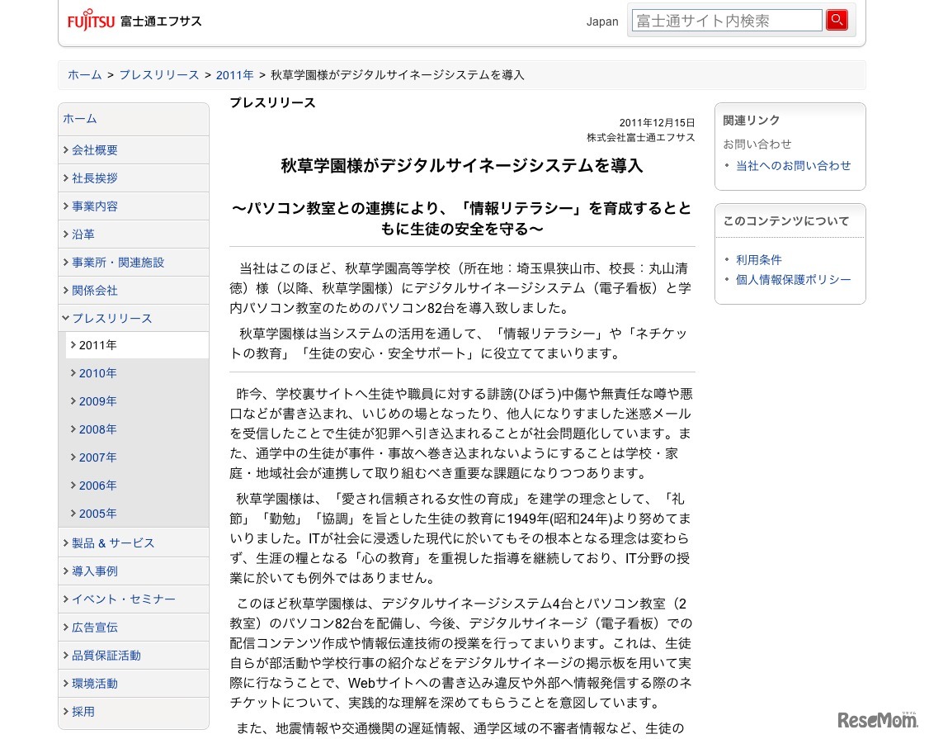Click the Fujitsu logo in the header
This screenshot has height=739, width=929.
click(91, 21)
